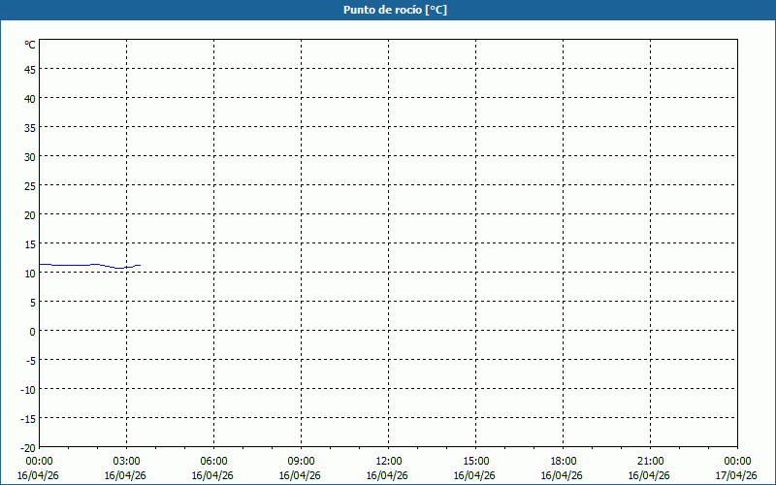Click the -10 value on the temperature axis
Viewport: 776px width, 485px height.
point(28,389)
